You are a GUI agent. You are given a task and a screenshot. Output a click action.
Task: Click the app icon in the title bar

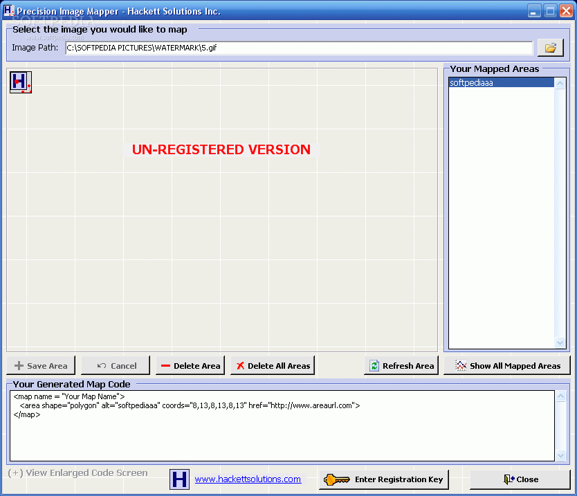click(x=8, y=10)
